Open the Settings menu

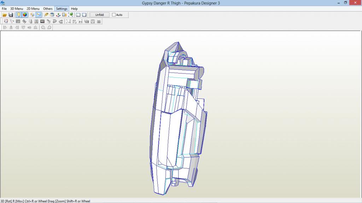click(x=62, y=9)
